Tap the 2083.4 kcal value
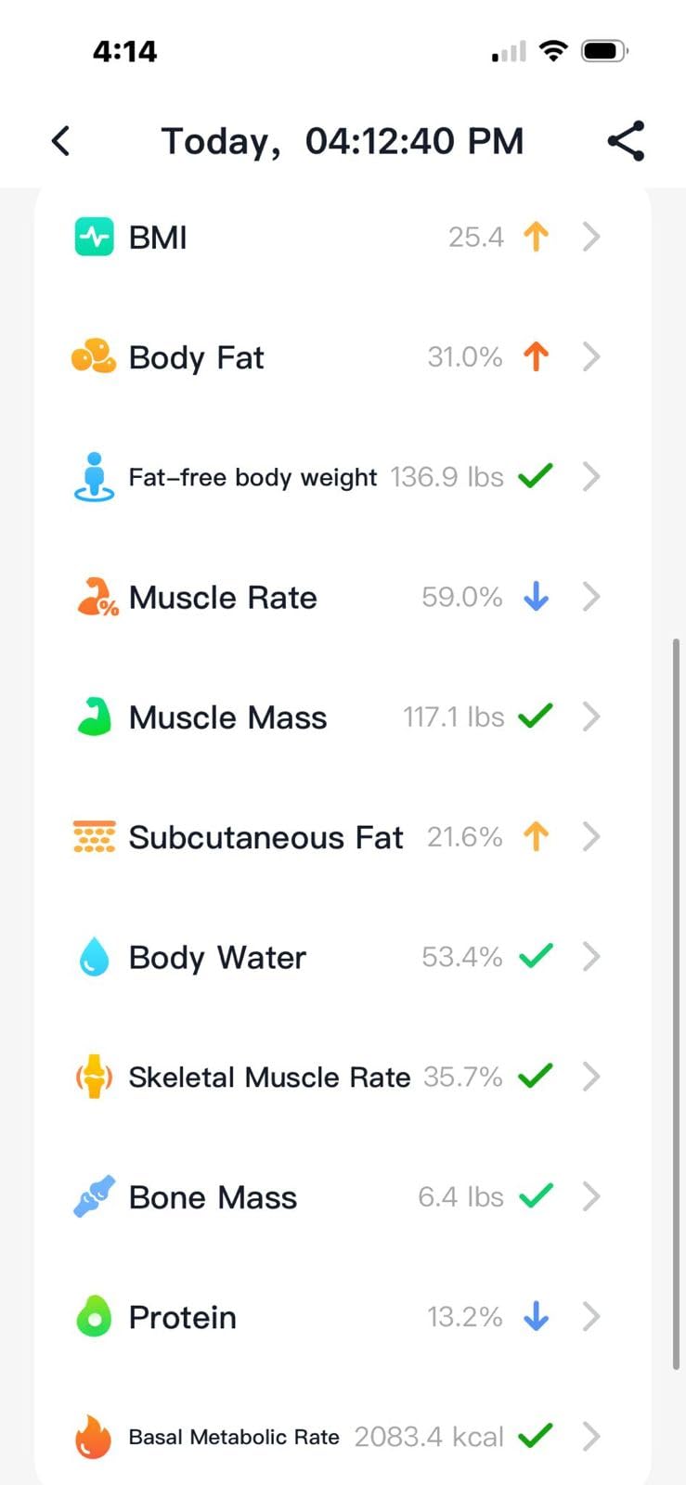 pyautogui.click(x=429, y=1437)
